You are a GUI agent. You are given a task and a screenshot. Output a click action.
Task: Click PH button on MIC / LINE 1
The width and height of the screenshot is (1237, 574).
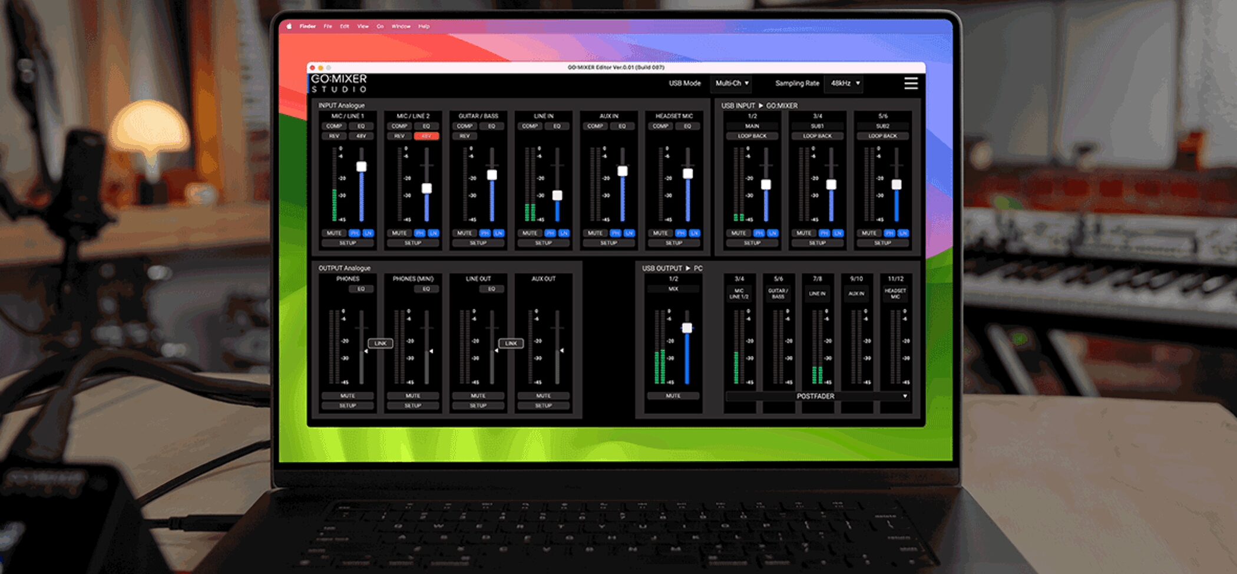355,233
